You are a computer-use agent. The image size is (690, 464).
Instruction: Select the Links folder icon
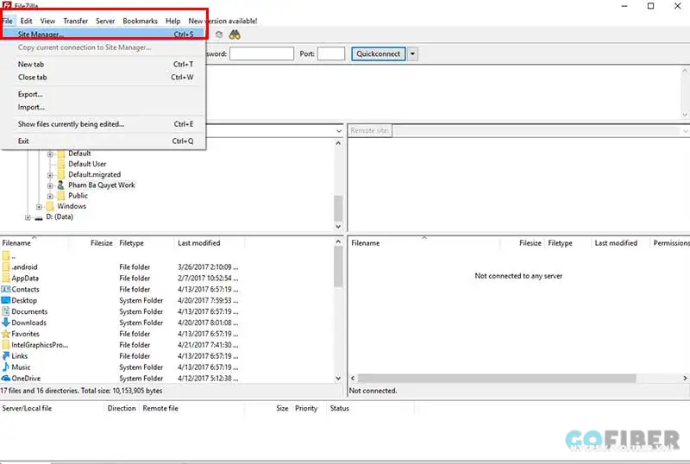tap(6, 355)
